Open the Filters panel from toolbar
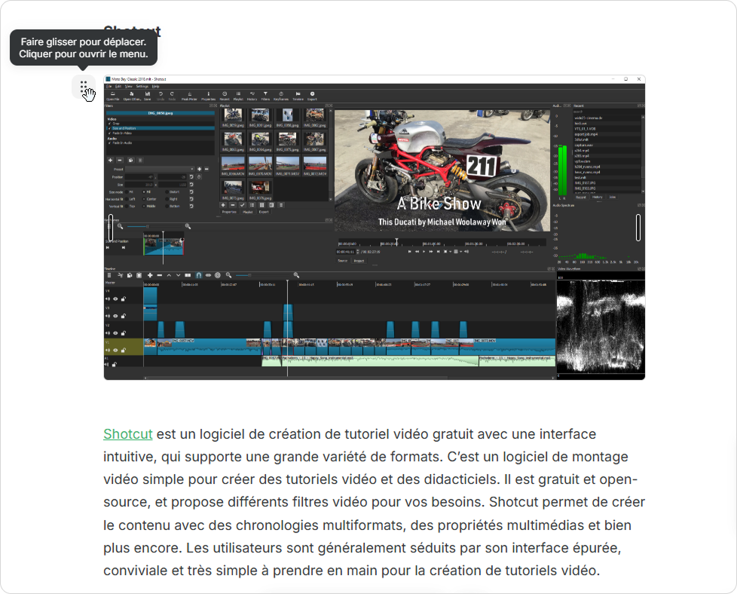The height and width of the screenshot is (594, 737). pos(265,95)
